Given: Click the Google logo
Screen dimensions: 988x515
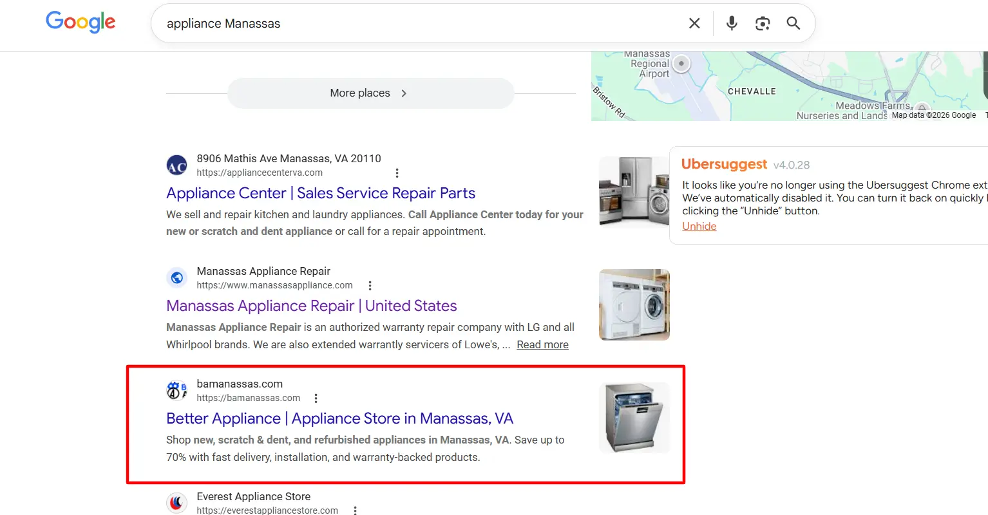Looking at the screenshot, I should tap(81, 22).
